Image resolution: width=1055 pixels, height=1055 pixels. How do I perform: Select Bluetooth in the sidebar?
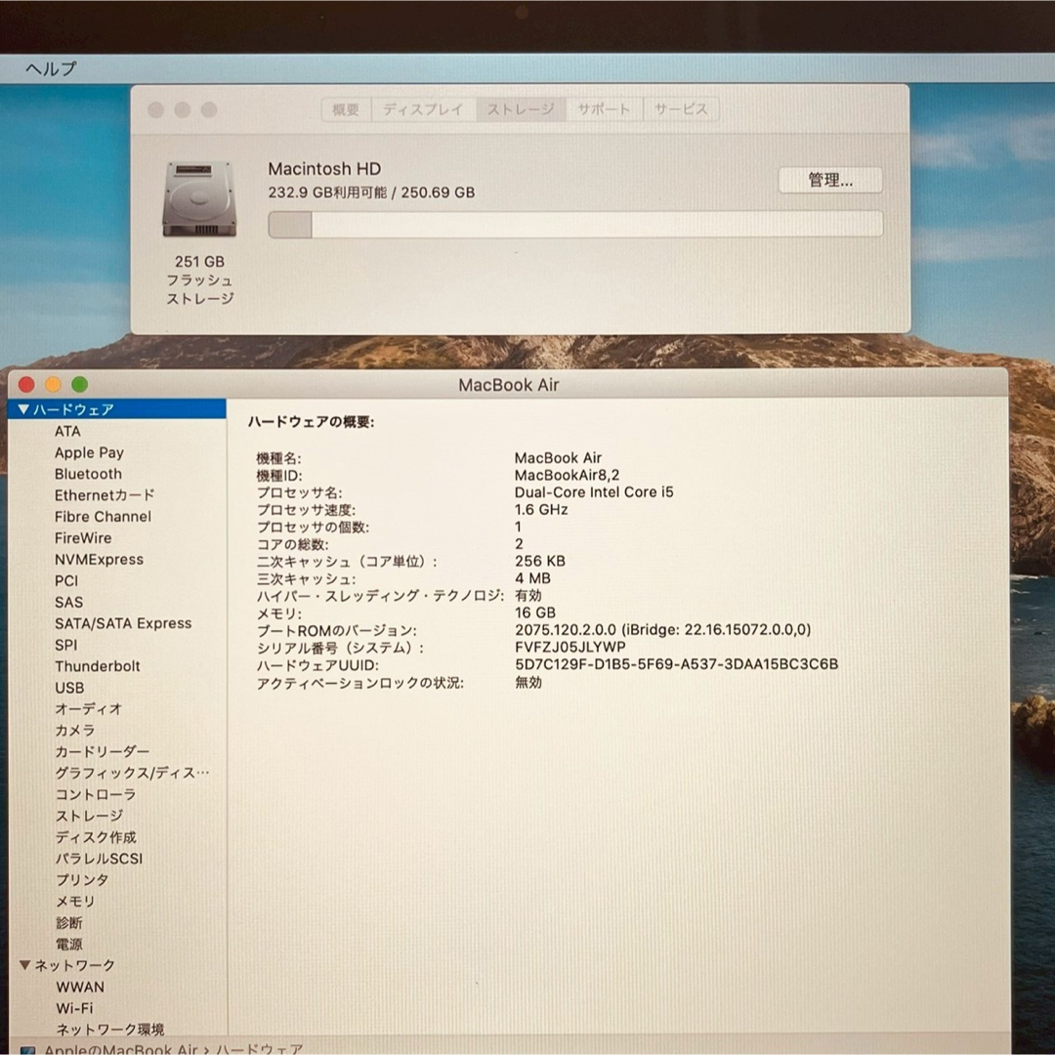[88, 475]
